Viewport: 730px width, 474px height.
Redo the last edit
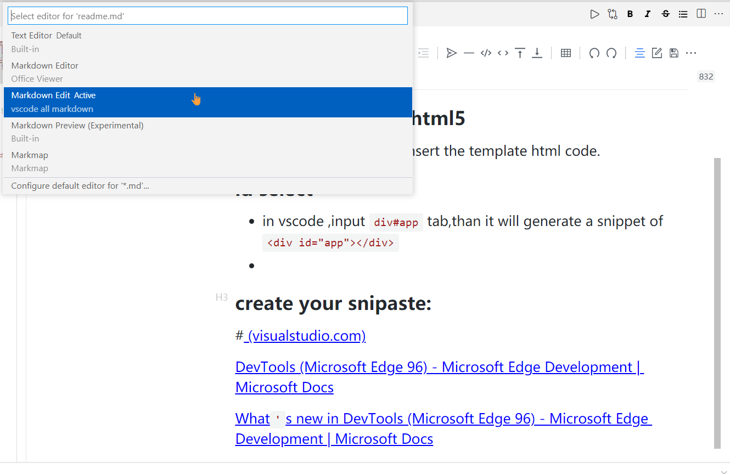[611, 53]
